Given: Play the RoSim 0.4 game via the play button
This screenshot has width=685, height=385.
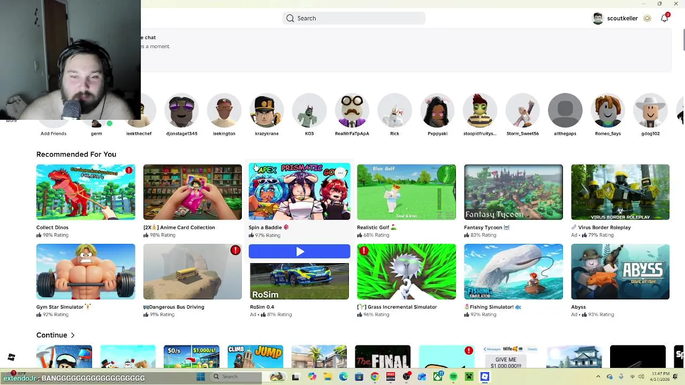Looking at the screenshot, I should [299, 251].
